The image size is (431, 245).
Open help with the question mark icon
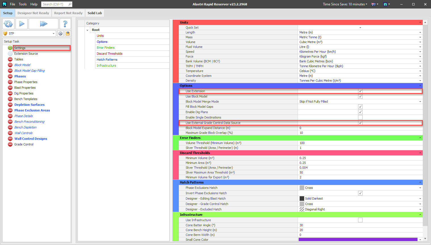click(x=65, y=24)
